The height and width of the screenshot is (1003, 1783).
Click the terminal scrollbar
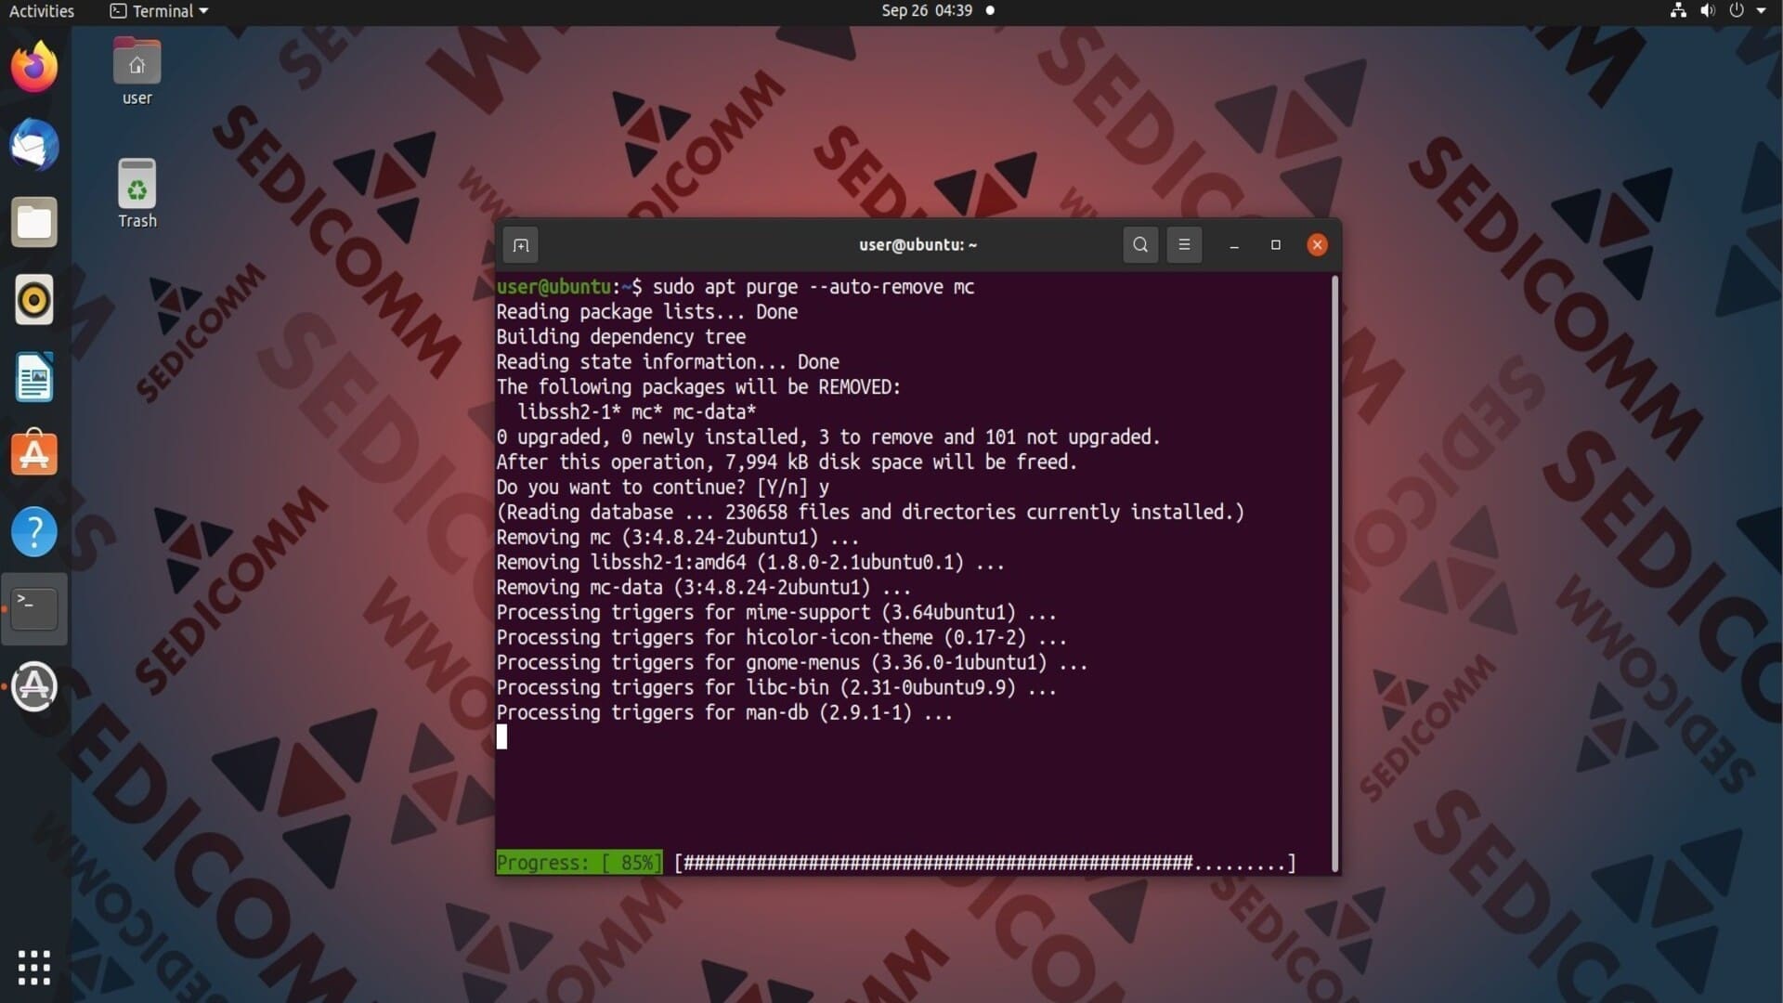(x=1335, y=573)
